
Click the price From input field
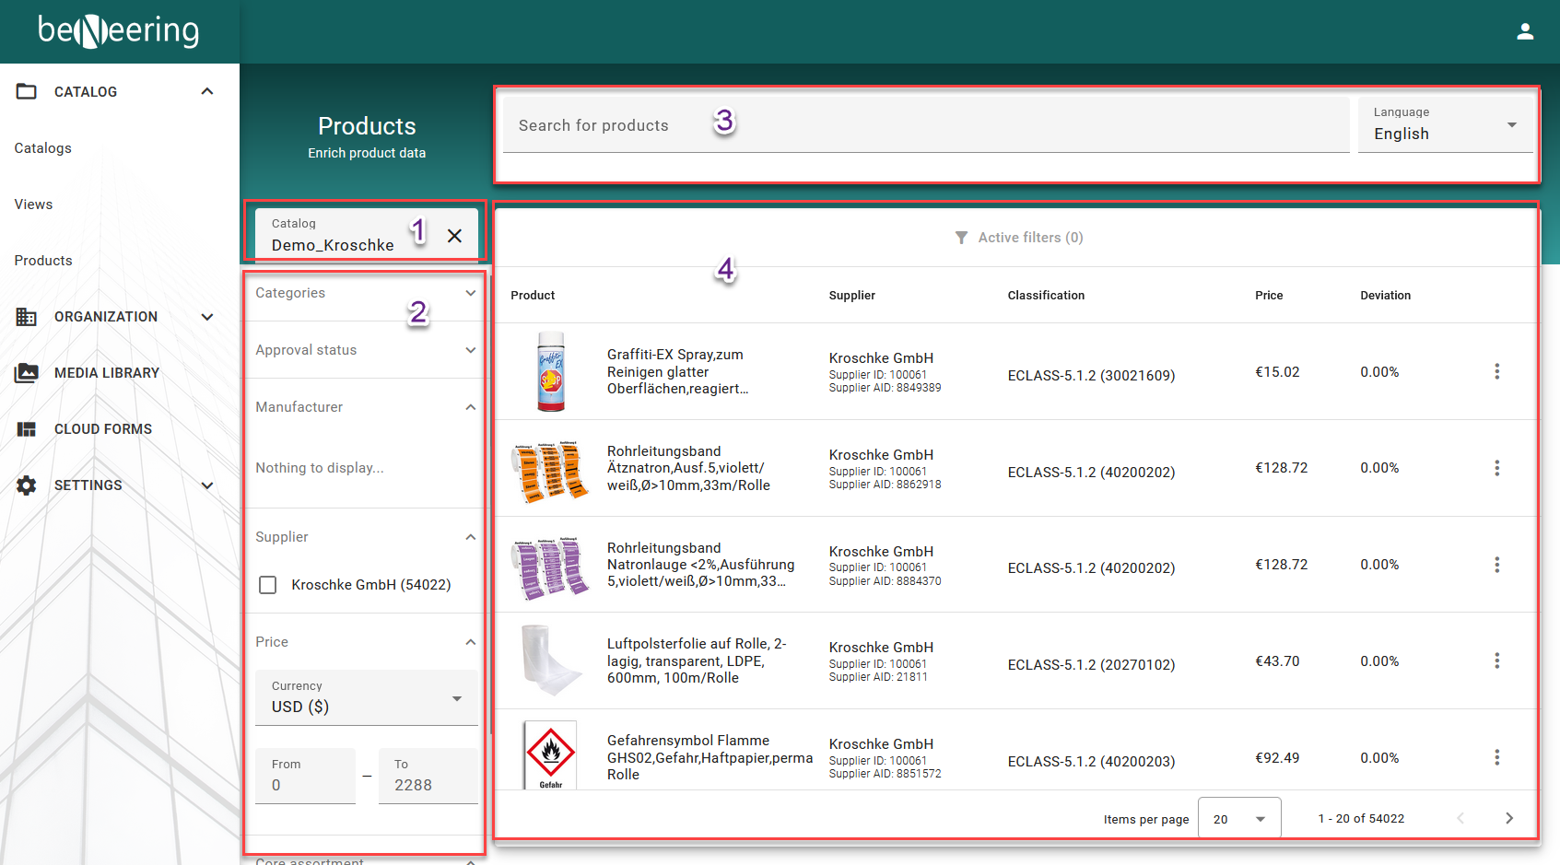pos(305,776)
